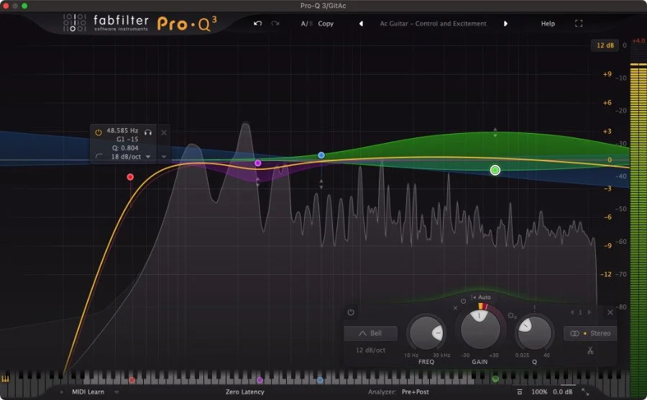Click the FREQ knob
The image size is (647, 400).
click(426, 332)
